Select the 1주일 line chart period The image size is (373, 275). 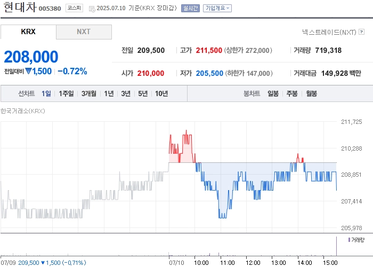66,93
